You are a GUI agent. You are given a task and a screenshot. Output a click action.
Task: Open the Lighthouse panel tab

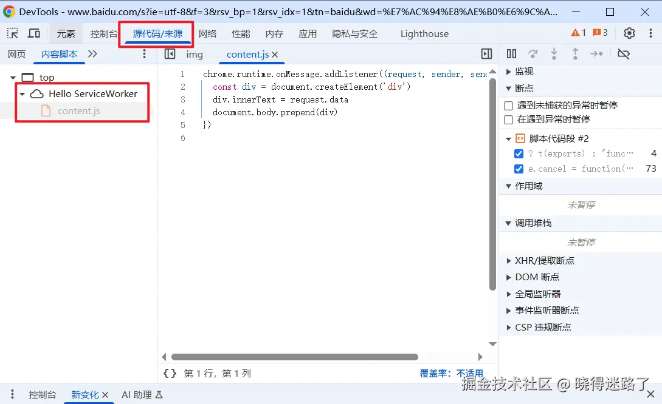point(424,34)
